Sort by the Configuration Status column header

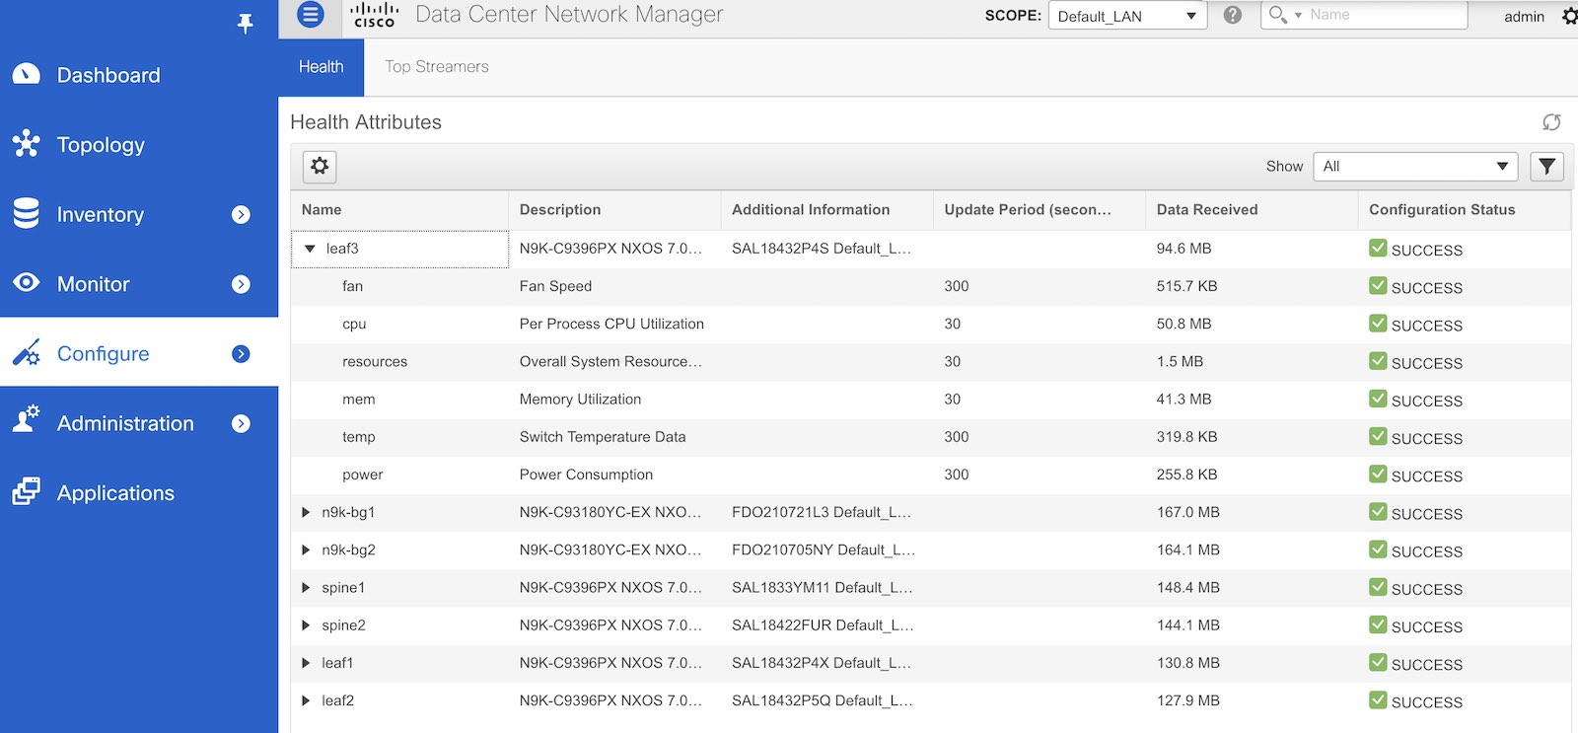click(x=1465, y=210)
